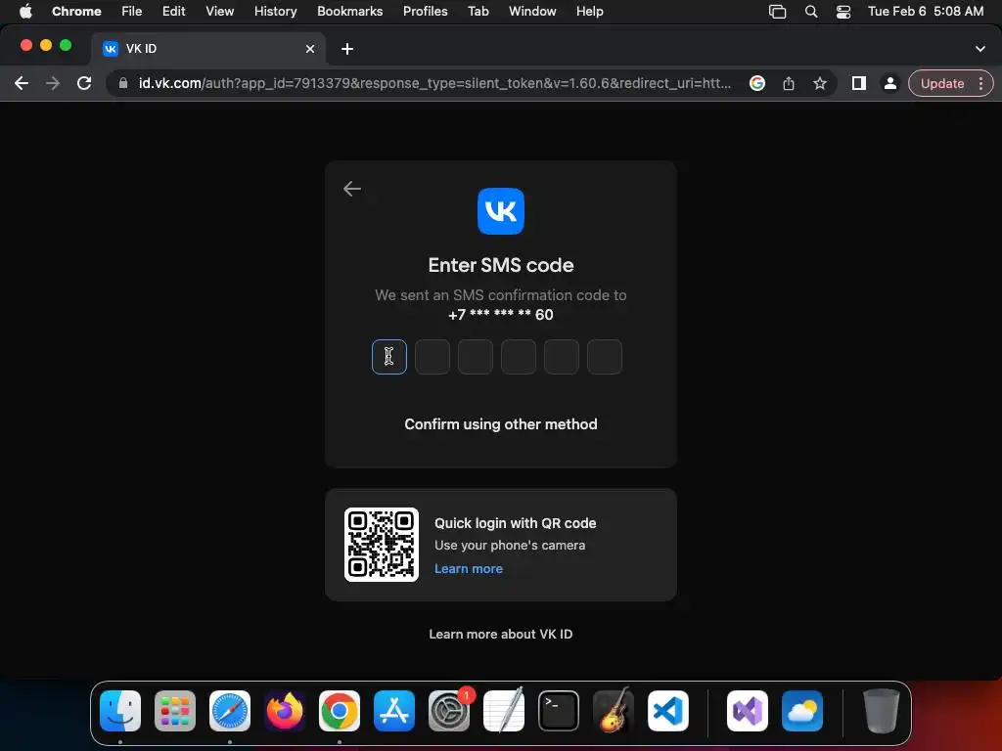Image resolution: width=1002 pixels, height=751 pixels.
Task: Click the share page icon
Action: point(789,83)
